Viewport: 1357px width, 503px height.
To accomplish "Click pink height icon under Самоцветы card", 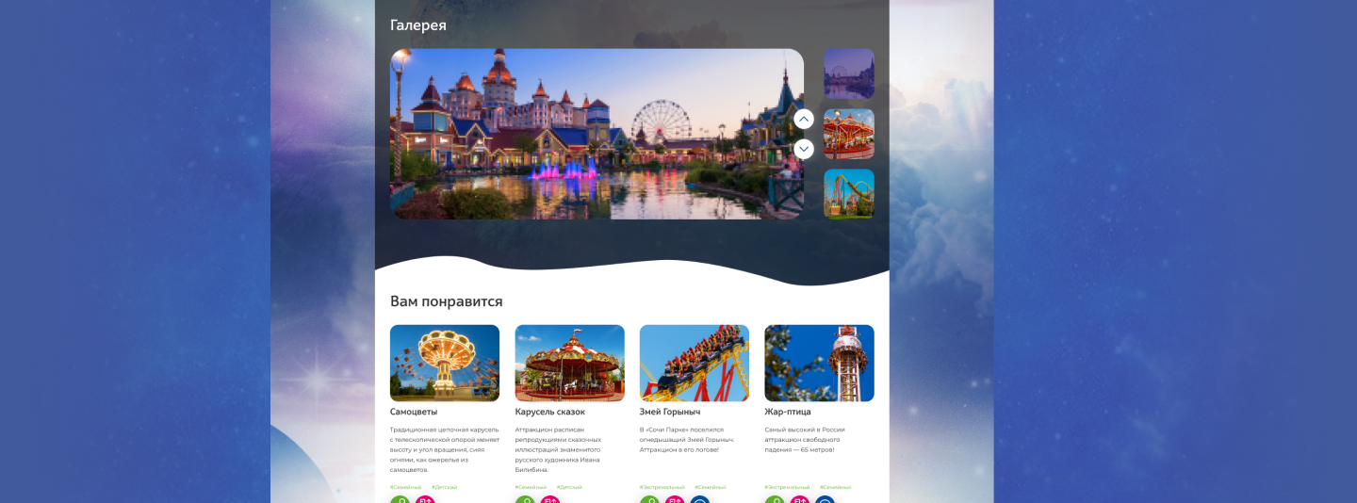I will click(425, 500).
